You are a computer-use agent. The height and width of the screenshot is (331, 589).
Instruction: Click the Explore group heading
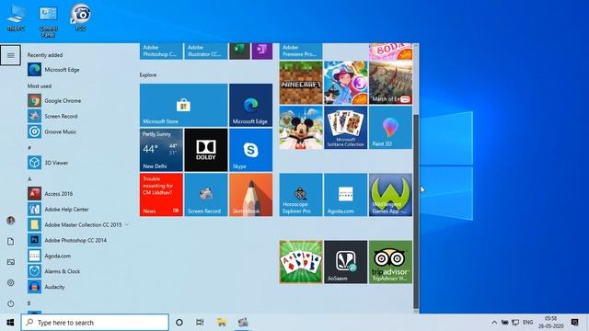[x=148, y=75]
